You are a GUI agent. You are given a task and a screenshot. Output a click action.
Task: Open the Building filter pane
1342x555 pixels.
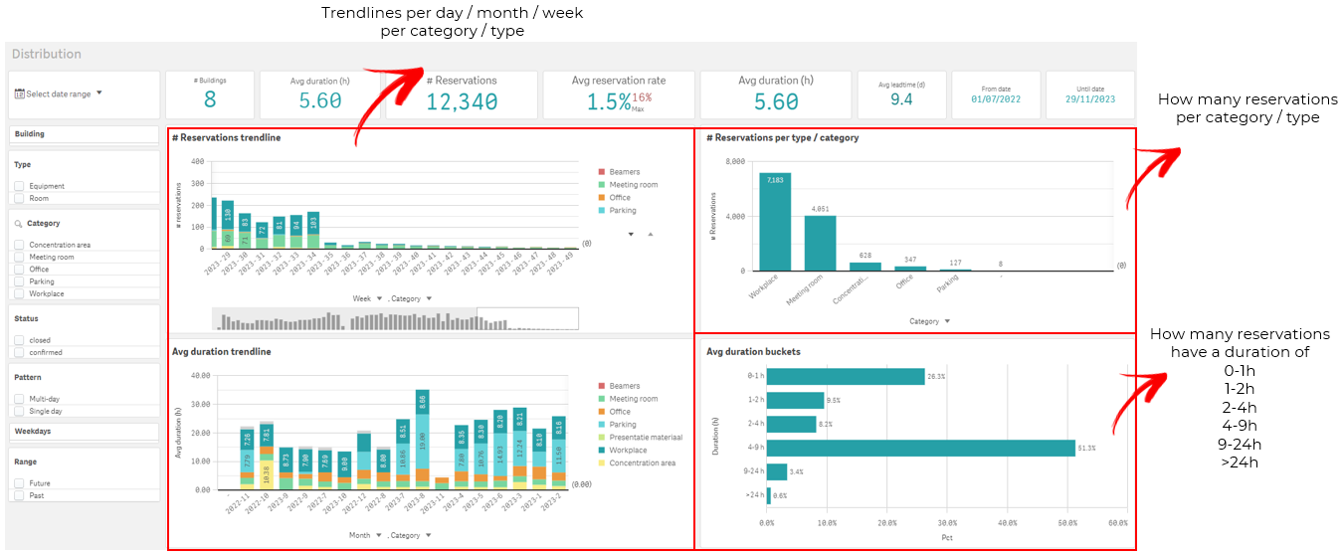click(84, 134)
